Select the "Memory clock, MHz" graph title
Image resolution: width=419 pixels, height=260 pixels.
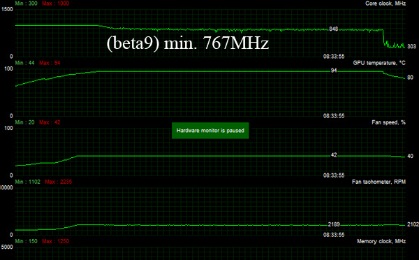[381, 241]
